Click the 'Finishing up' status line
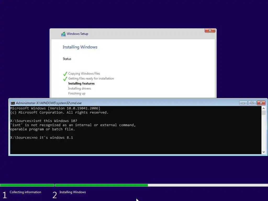Screen dimensions: 268x201 (77, 93)
